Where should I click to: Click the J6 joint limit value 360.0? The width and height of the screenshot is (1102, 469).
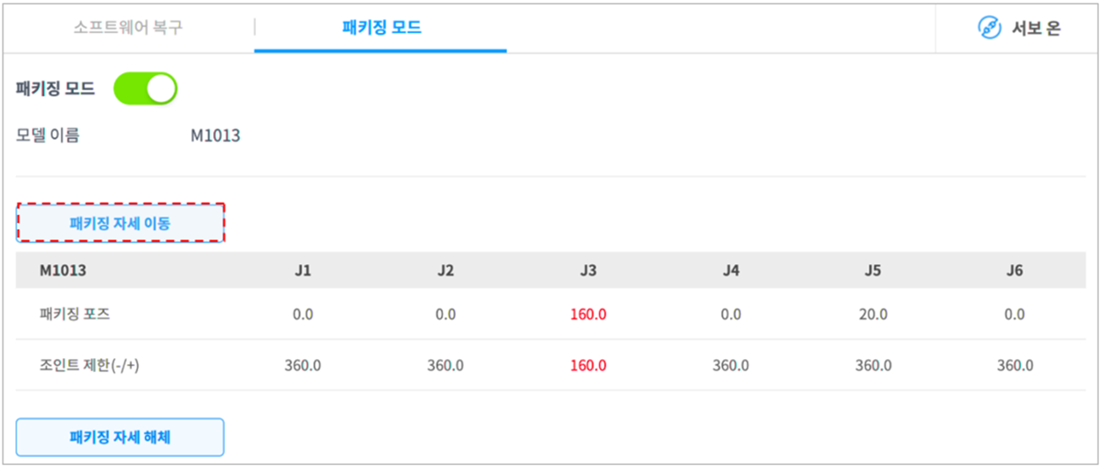(x=1015, y=366)
